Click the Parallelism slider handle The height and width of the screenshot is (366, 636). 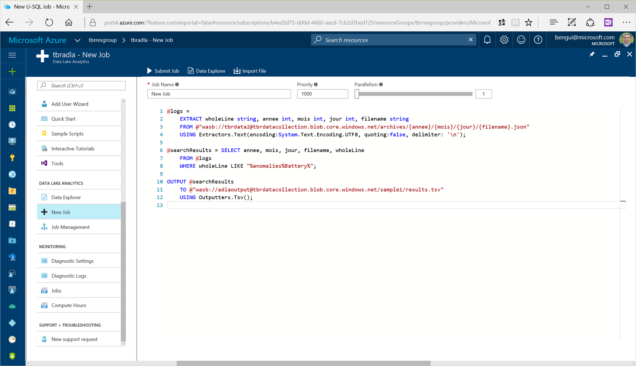point(357,94)
